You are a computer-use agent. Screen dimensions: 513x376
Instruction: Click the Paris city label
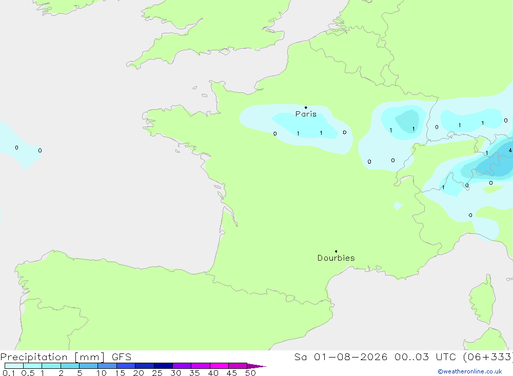[306, 114]
